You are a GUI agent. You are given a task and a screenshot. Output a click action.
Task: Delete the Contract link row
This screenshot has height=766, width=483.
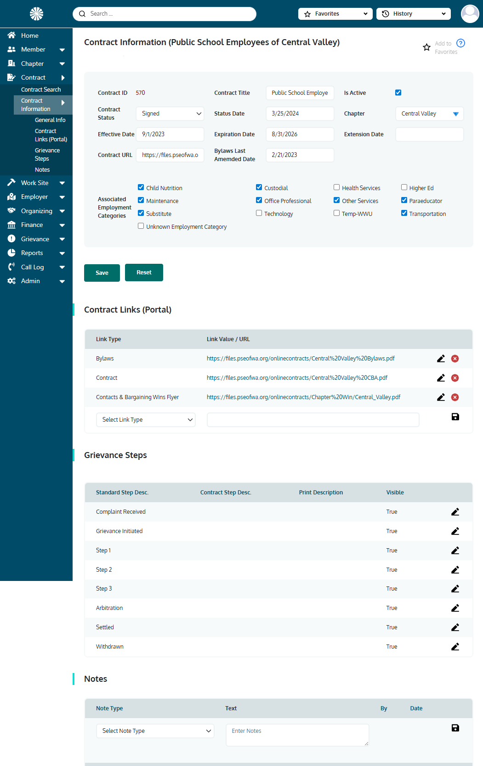[455, 378]
